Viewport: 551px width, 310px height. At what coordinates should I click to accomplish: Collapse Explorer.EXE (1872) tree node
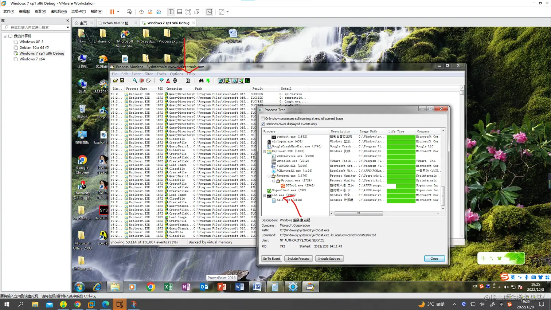[x=265, y=151]
